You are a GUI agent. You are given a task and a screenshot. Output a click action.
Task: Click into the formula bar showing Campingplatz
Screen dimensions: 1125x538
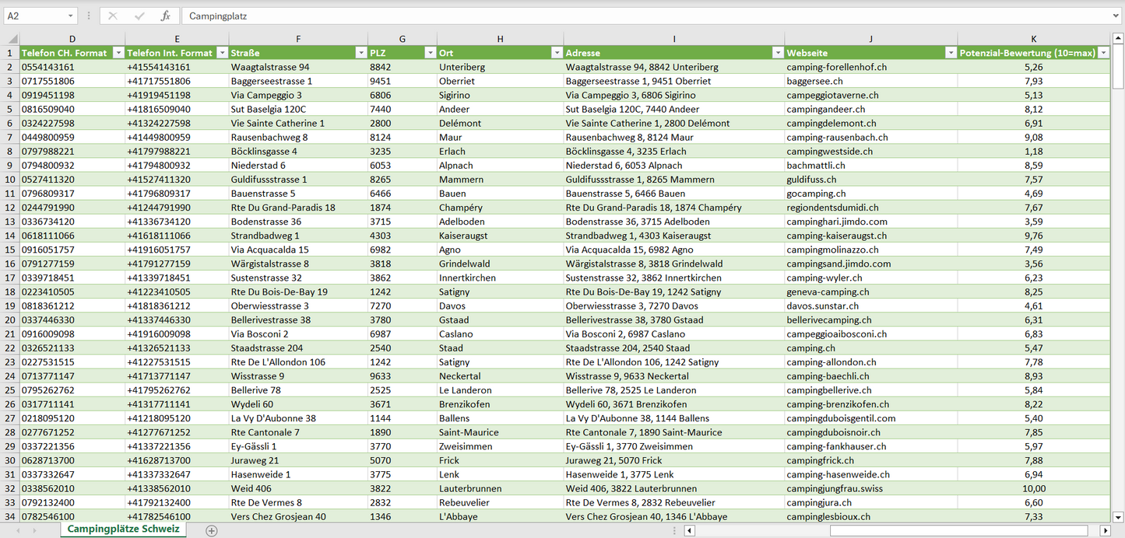623,16
